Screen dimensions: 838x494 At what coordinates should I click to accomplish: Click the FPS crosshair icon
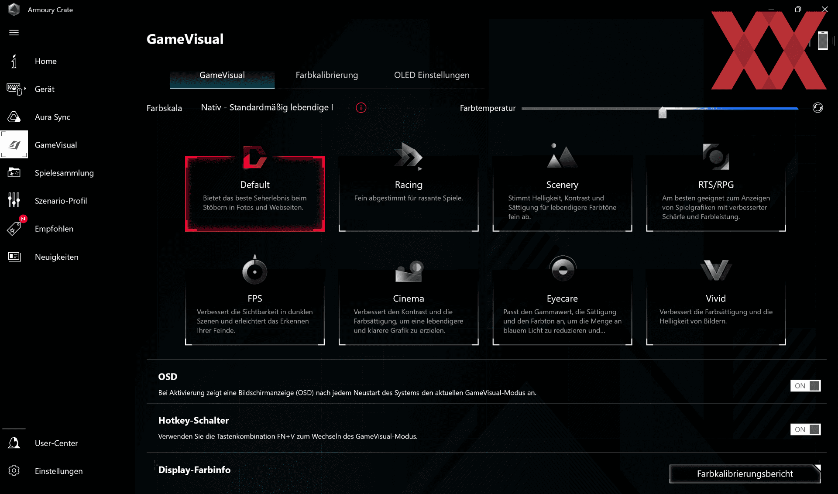[254, 270]
